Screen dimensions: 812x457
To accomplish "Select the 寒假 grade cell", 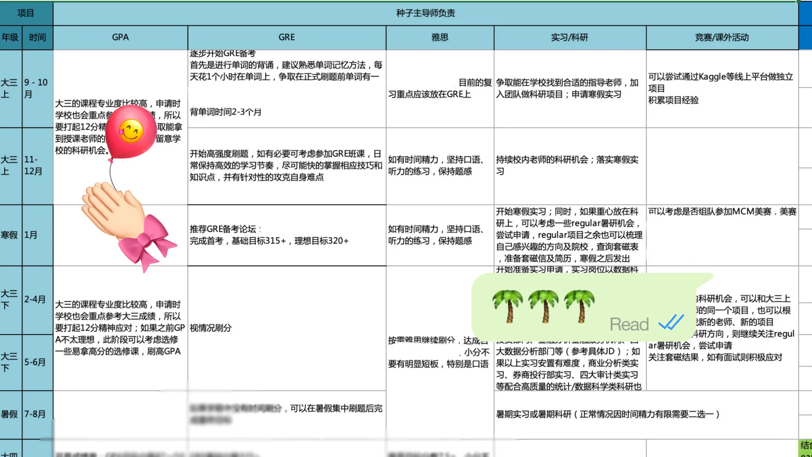I will point(11,235).
